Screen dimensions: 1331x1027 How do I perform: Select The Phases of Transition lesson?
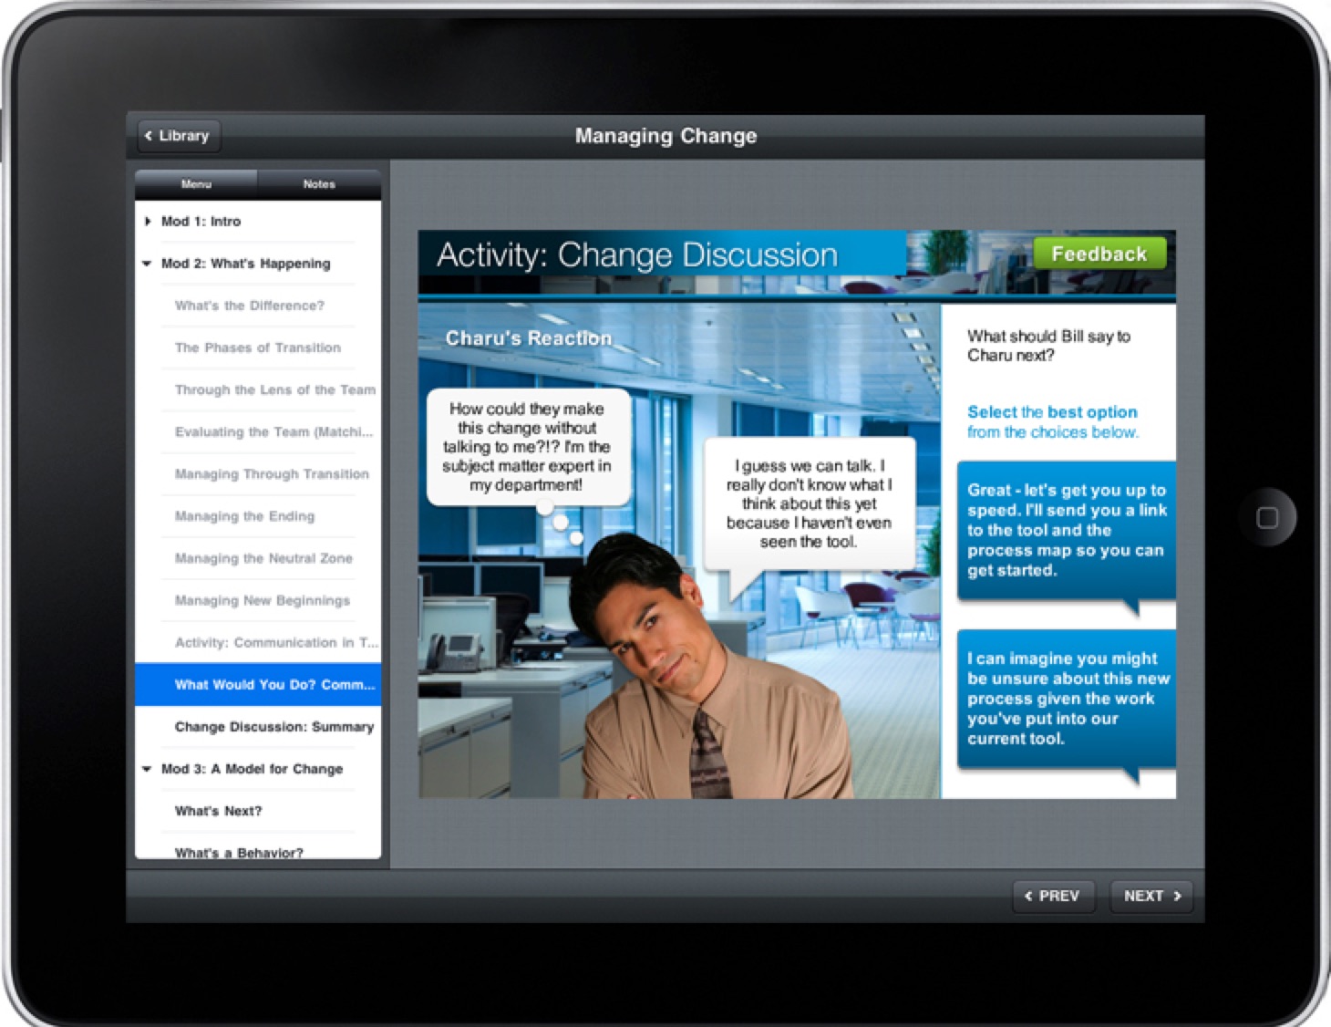coord(258,348)
